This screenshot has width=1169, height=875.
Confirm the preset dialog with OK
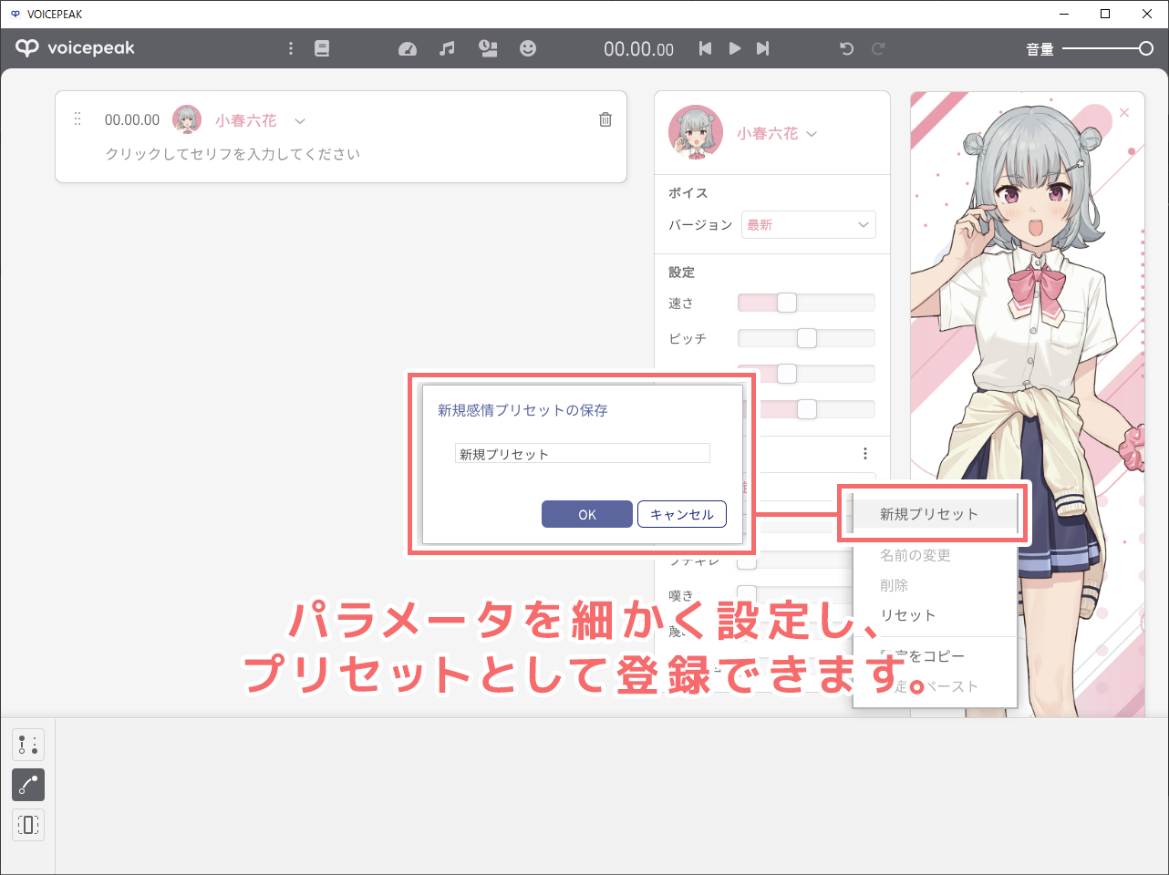587,514
